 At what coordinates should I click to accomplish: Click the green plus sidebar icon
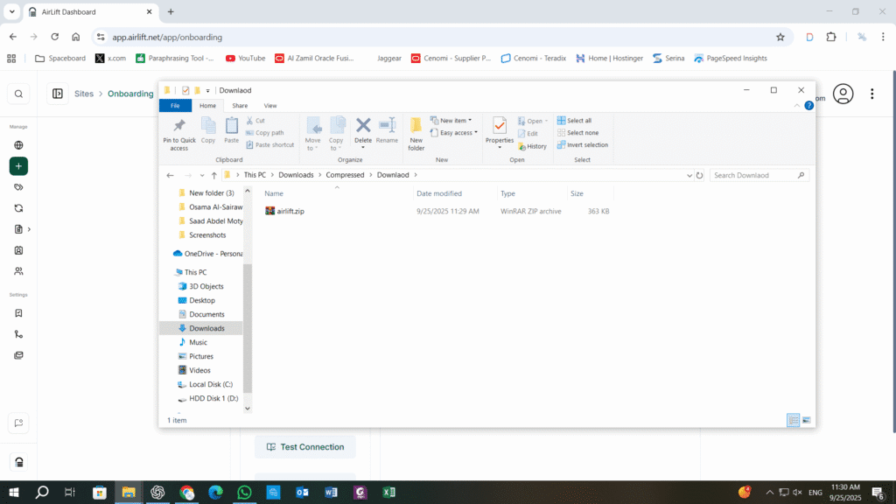coord(18,166)
